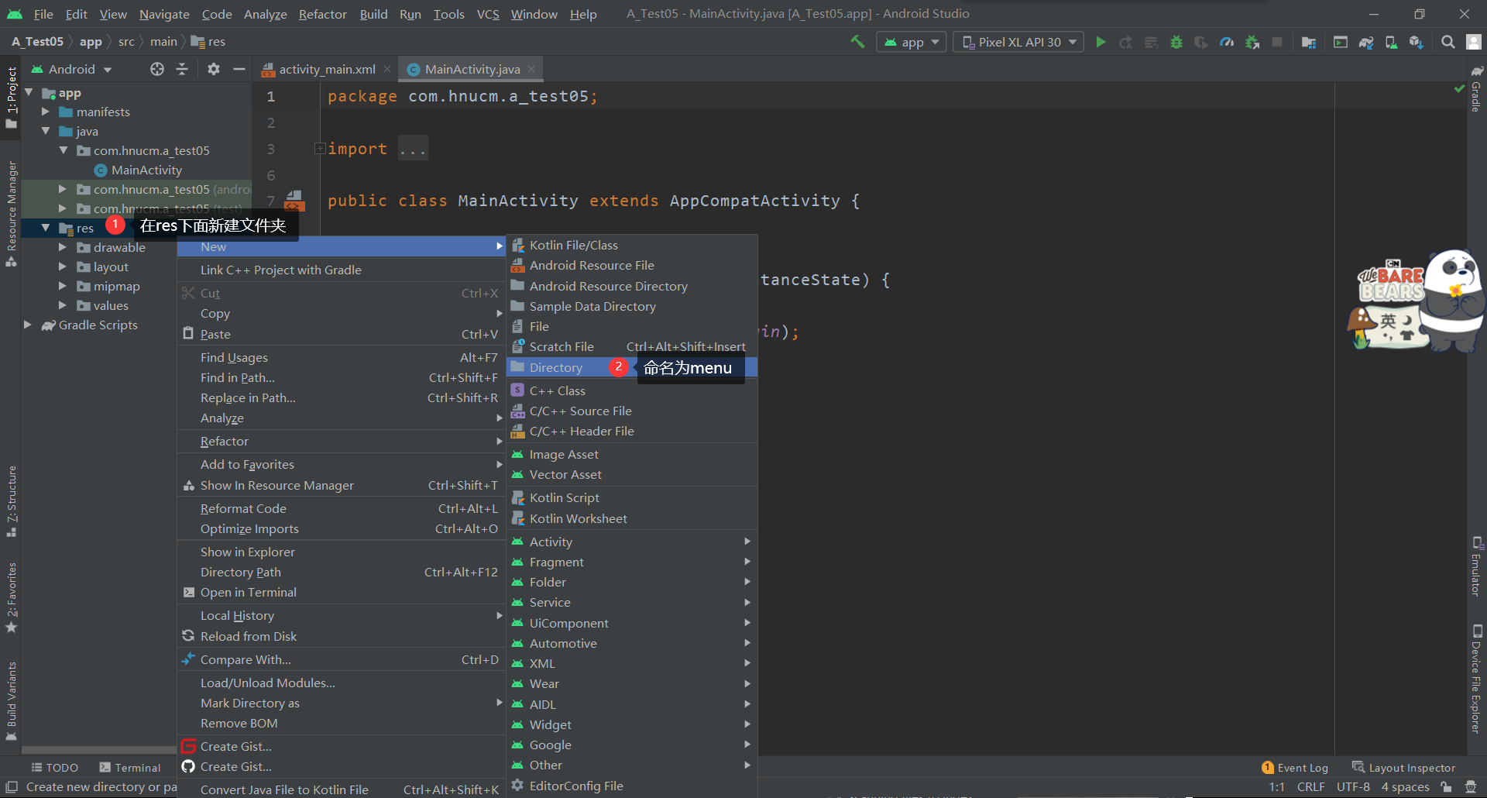
Task: Open the Emulator side panel
Action: [x=1477, y=566]
